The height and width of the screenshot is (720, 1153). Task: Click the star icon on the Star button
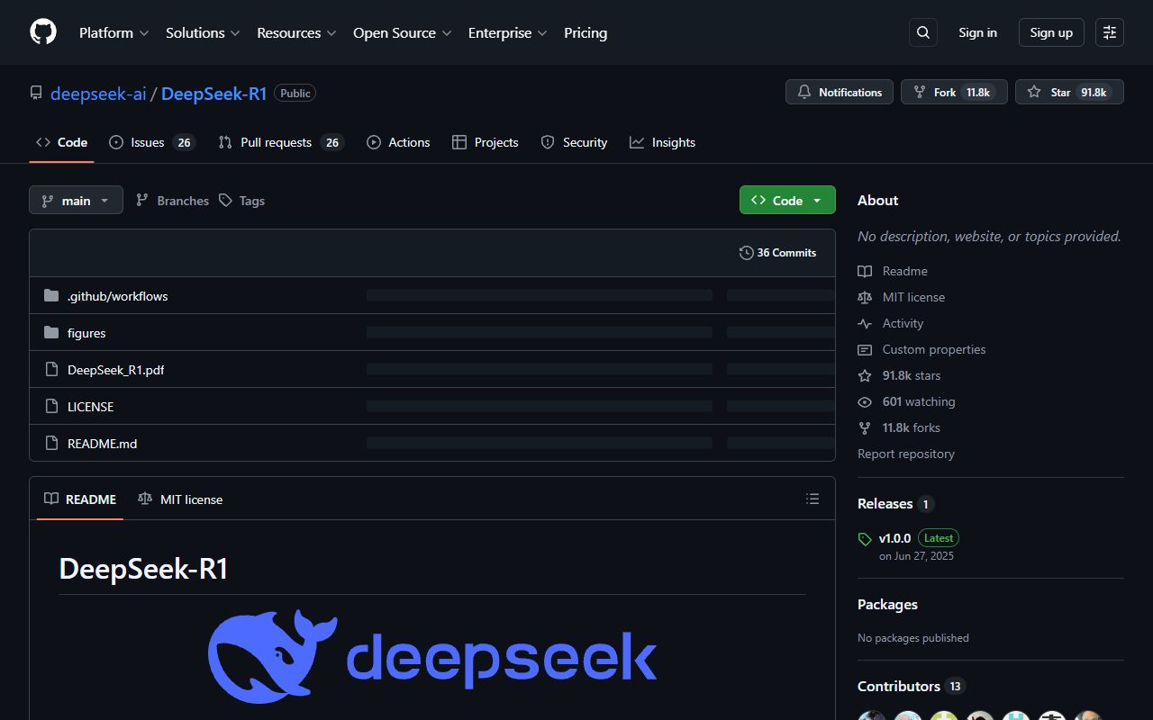point(1033,91)
